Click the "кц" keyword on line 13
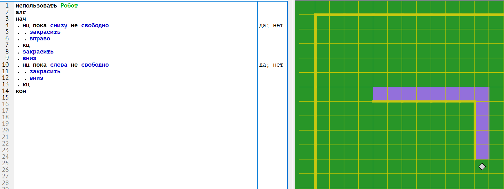The width and height of the screenshot is (504, 189). click(26, 84)
